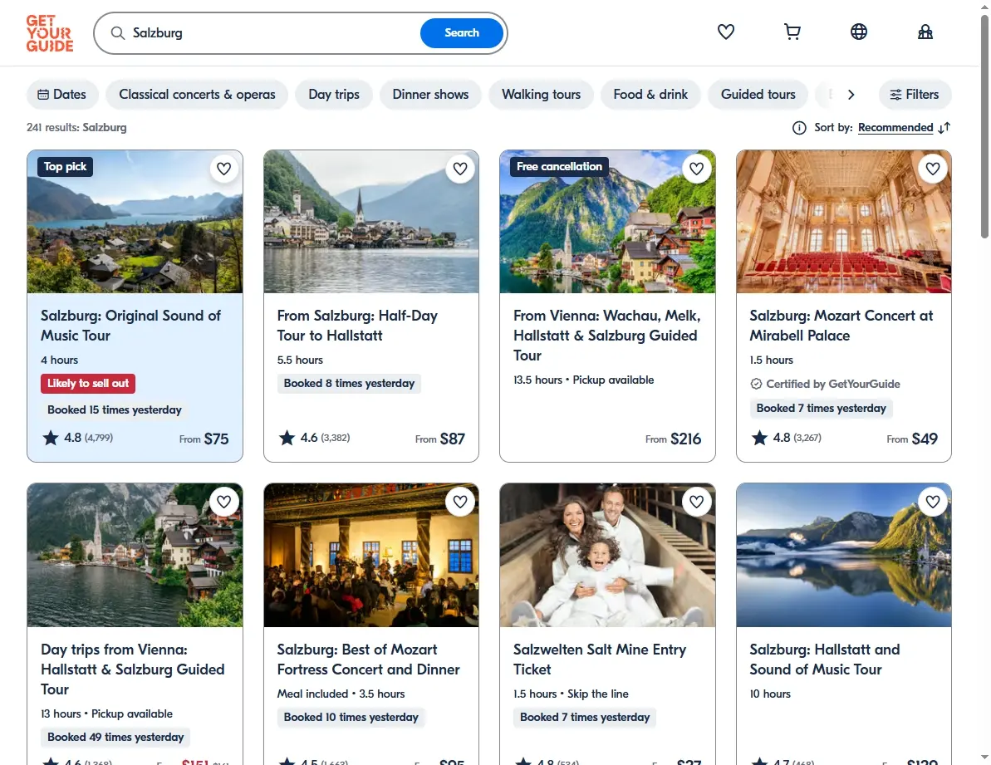The image size is (991, 765).
Task: Select the Food & drink category chip
Action: 650,95
